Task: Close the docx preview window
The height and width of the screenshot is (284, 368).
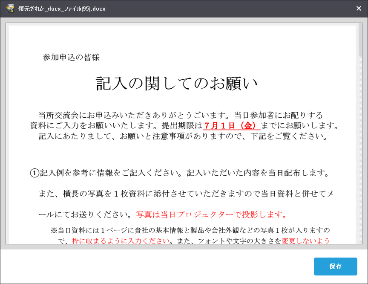Action: 359,9
